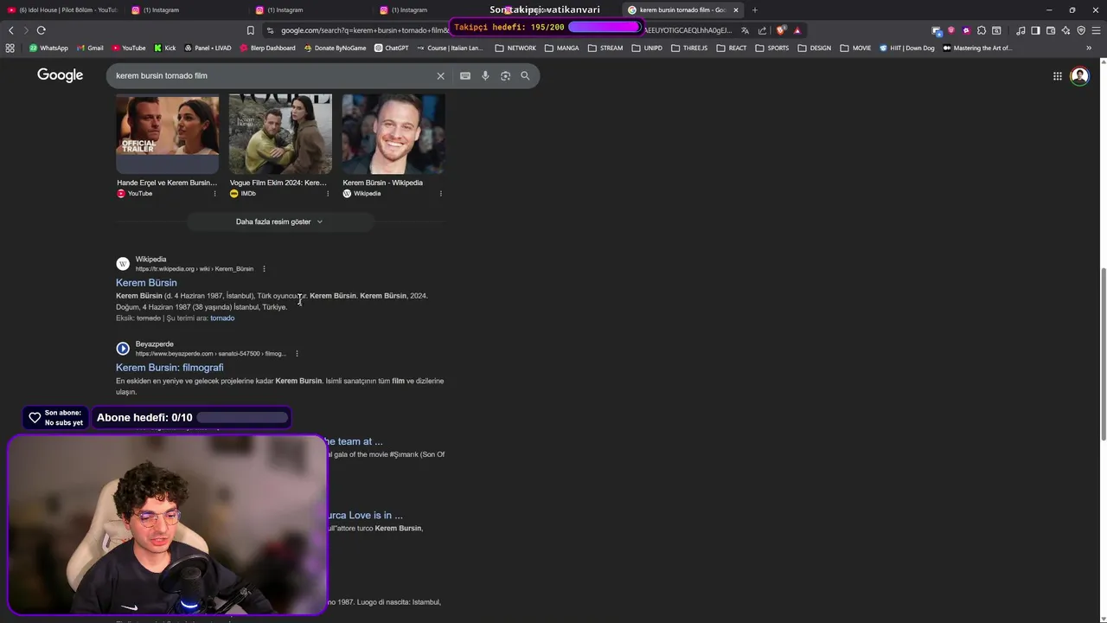Open 'Kerem Bursin: filmografi' result
Screen dimensions: 1107x623
click(170, 368)
